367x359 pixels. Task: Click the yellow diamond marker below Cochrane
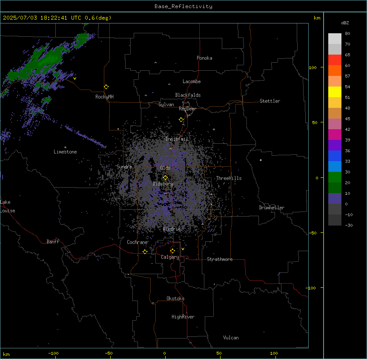[x=145, y=252]
